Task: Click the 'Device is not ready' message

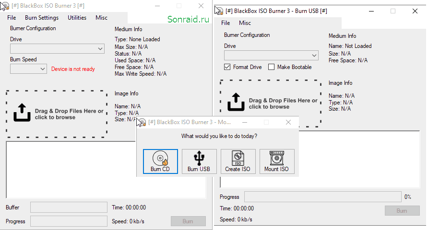Action: pyautogui.click(x=73, y=69)
